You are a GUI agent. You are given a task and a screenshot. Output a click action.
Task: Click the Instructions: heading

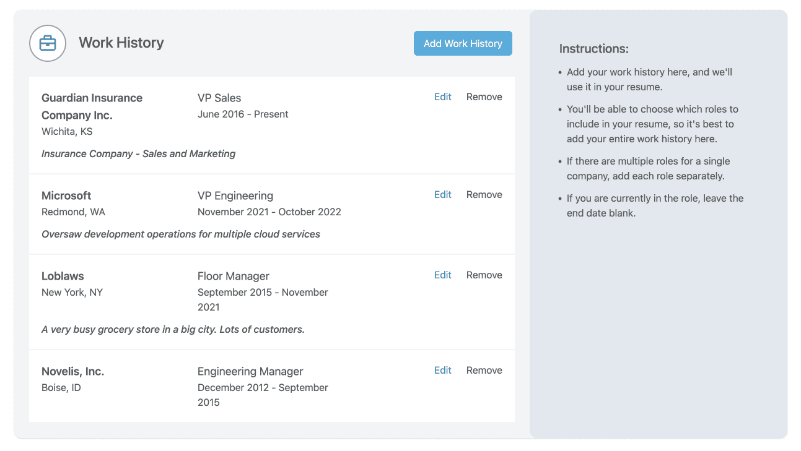click(x=594, y=49)
